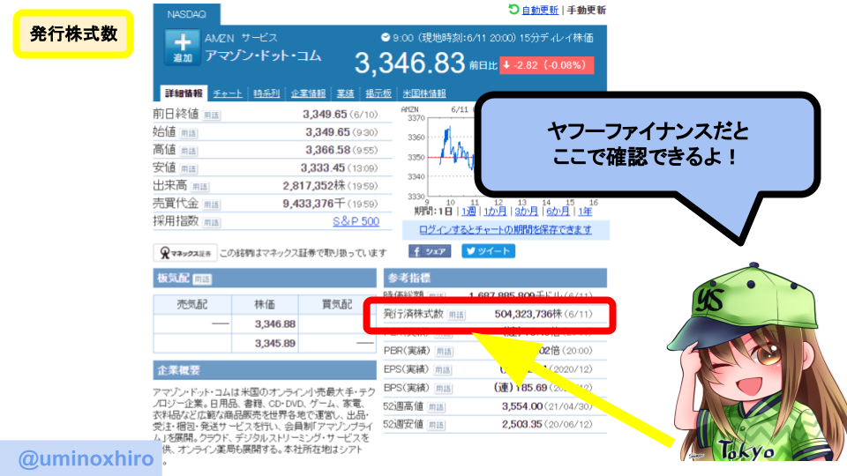Open the S&P 500 index link
The image size is (847, 476).
point(356,221)
